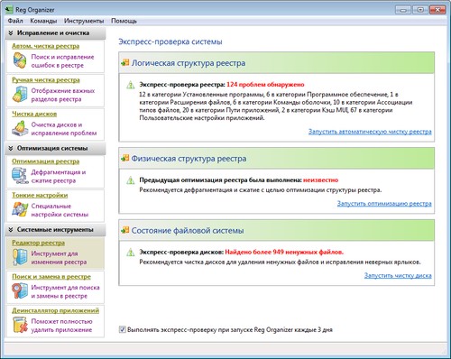The width and height of the screenshot is (451, 359).
Task: Minimize the Reg Organizer window
Action: 403,10
